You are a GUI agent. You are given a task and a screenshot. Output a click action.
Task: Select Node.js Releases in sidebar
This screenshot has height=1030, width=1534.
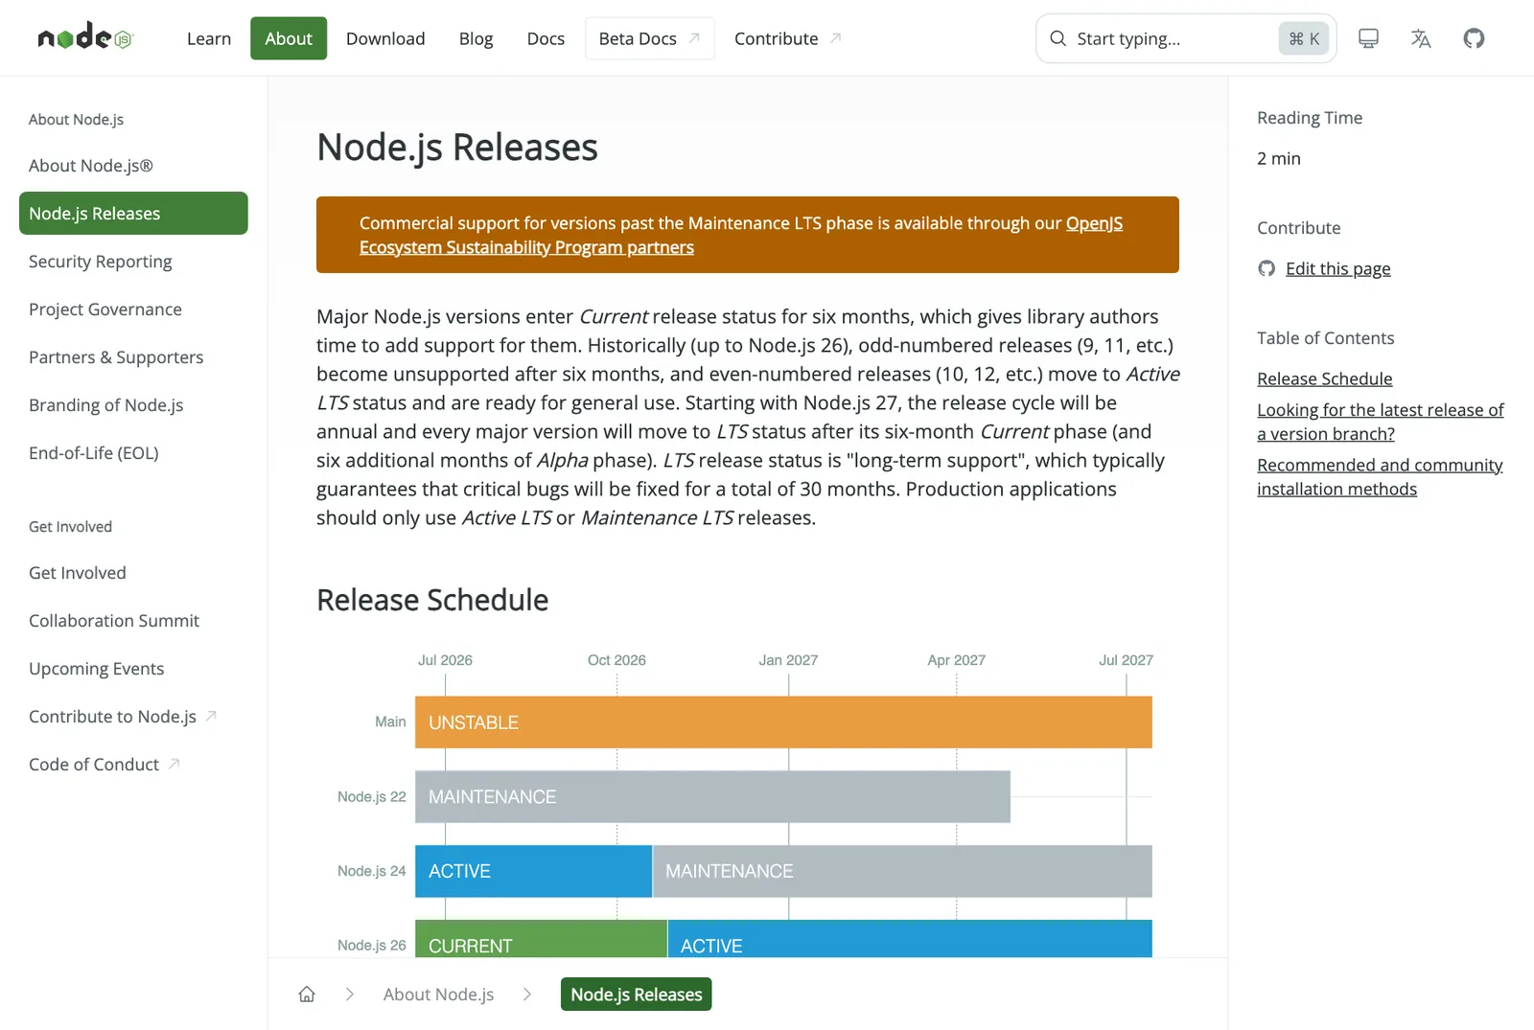tap(133, 213)
